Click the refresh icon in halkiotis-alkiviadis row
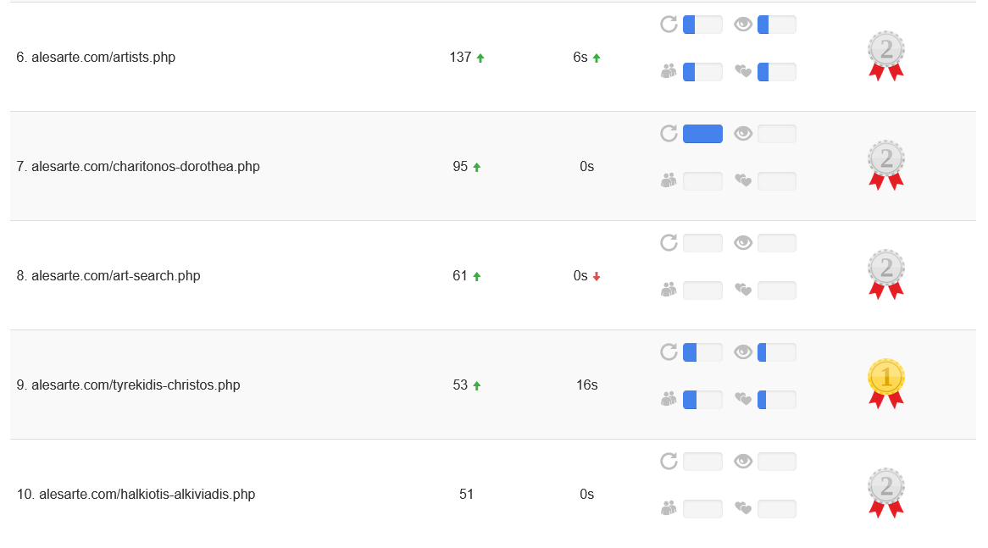Screen dimensions: 988x548 [669, 461]
